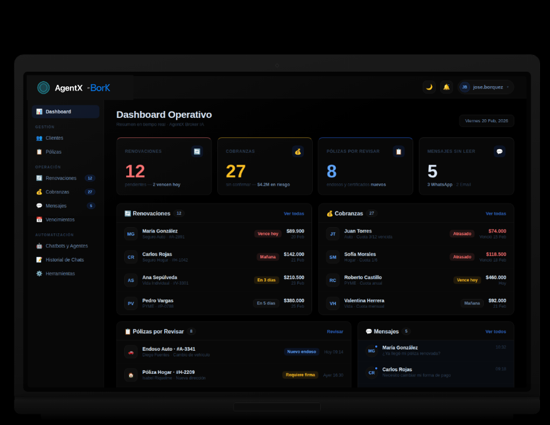The height and width of the screenshot is (425, 550).
Task: Click the clipboard icon on Pólizas por Revisar card
Action: 398,151
